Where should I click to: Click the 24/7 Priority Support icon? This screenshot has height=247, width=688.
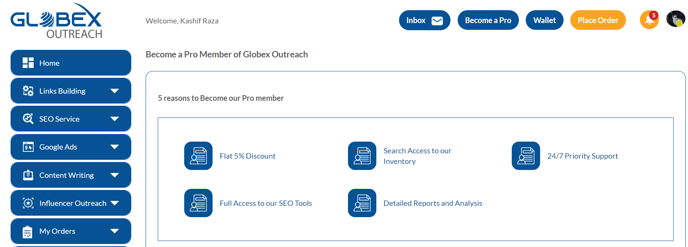[x=526, y=156]
